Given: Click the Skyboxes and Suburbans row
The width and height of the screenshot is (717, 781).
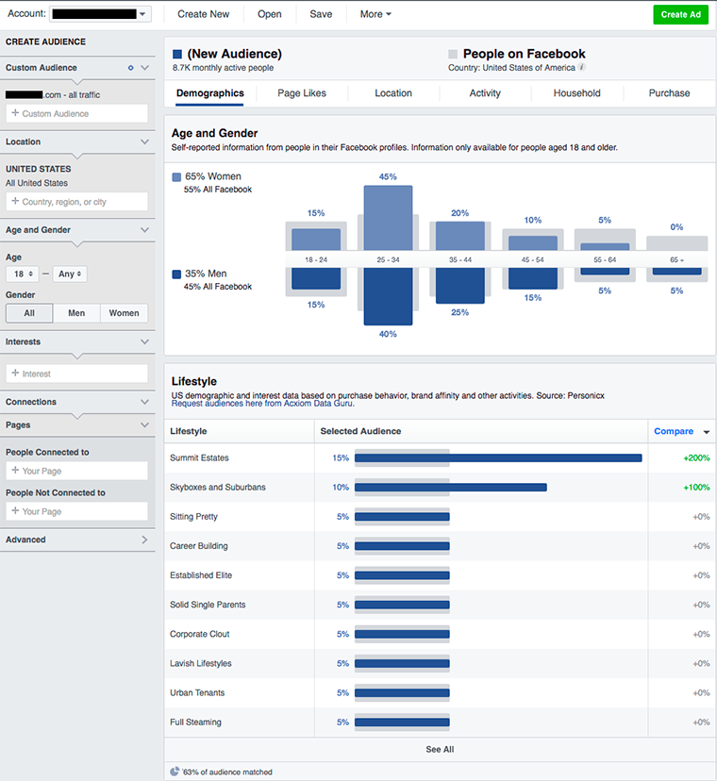Looking at the screenshot, I should [440, 488].
